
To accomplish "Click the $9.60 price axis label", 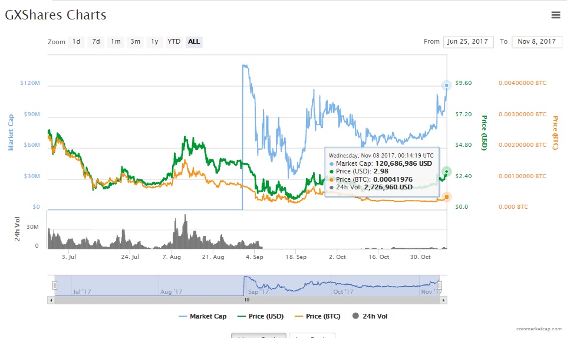I will (463, 83).
